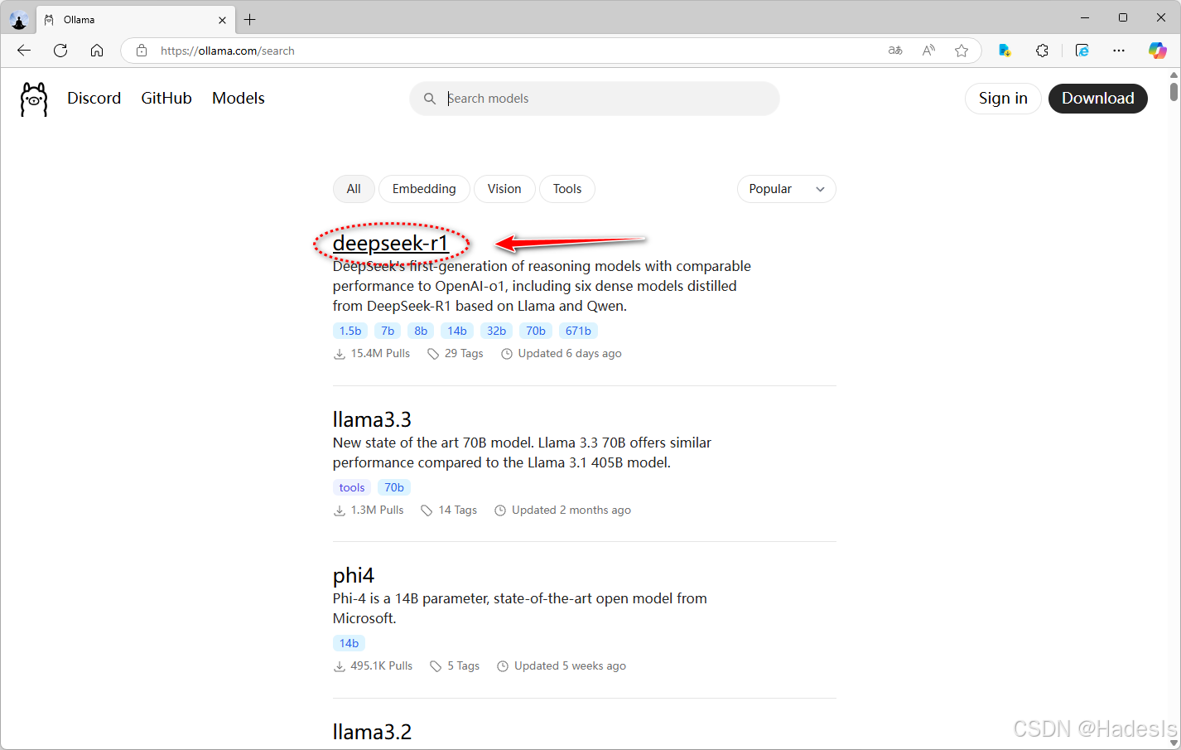Click the page vertical scrollbar thumb

tap(1174, 91)
